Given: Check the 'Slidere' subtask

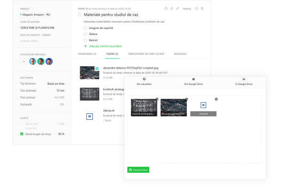Looking at the screenshot, I should point(85,34).
